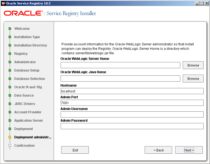Viewport: 210px width, 164px height.
Task: Click green marker next to Database Setup
Action: click(x=10, y=70)
